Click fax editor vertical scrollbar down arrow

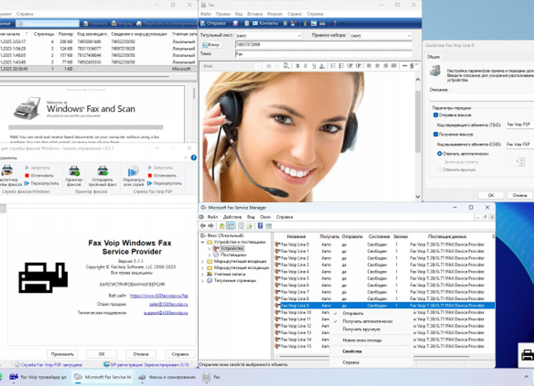(x=418, y=196)
